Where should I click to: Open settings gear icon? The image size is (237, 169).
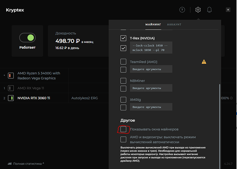coord(198,10)
